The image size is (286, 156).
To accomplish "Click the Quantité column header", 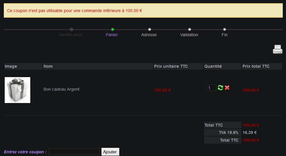I will 223,66.
